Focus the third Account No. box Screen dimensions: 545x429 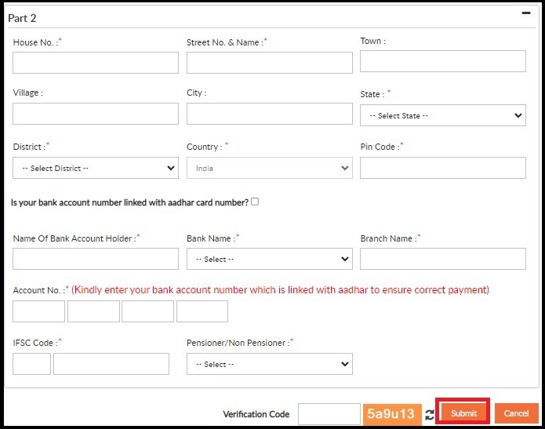[x=147, y=311]
